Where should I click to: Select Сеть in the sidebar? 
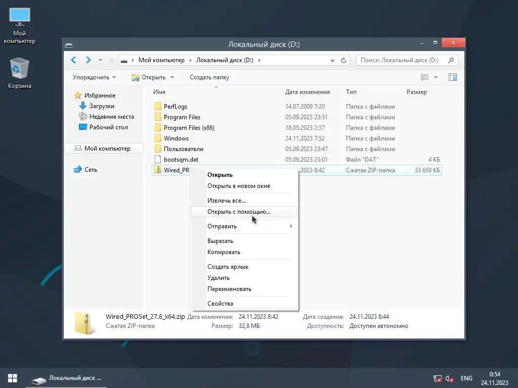pyautogui.click(x=85, y=170)
